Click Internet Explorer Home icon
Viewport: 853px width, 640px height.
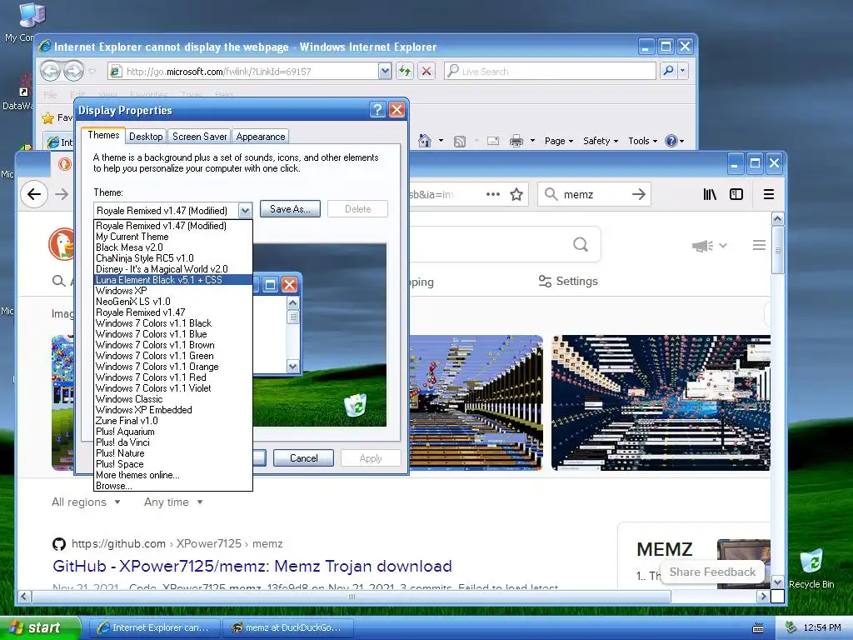(425, 141)
